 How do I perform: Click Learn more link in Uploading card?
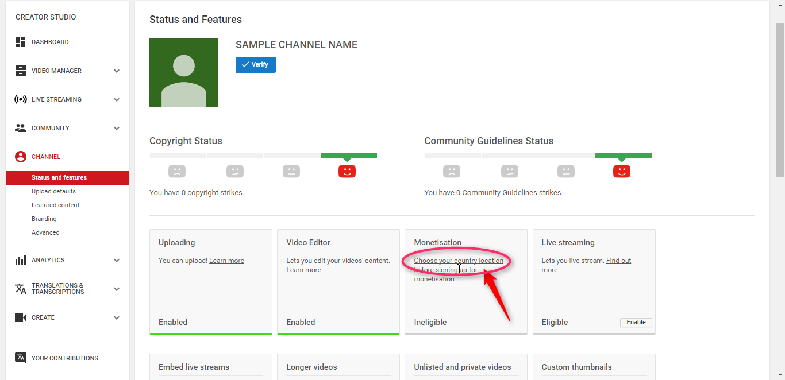tap(226, 261)
